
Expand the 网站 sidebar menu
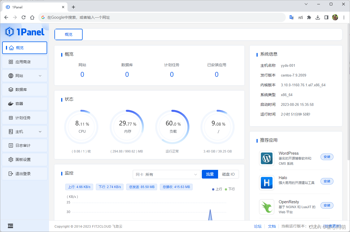[x=24, y=76]
